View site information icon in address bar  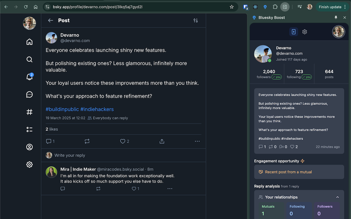pyautogui.click(x=47, y=7)
